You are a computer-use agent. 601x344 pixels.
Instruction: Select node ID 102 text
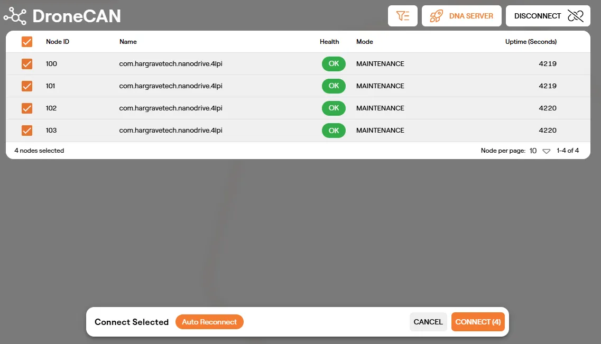(x=51, y=108)
